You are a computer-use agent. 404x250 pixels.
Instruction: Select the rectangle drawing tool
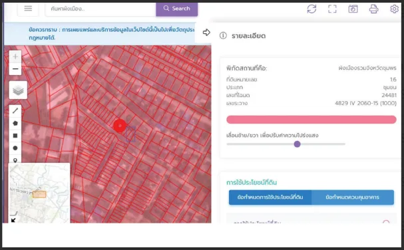pos(15,136)
